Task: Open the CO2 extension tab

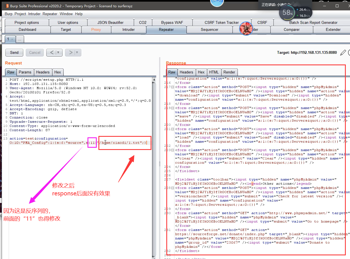Action: pos(143,22)
